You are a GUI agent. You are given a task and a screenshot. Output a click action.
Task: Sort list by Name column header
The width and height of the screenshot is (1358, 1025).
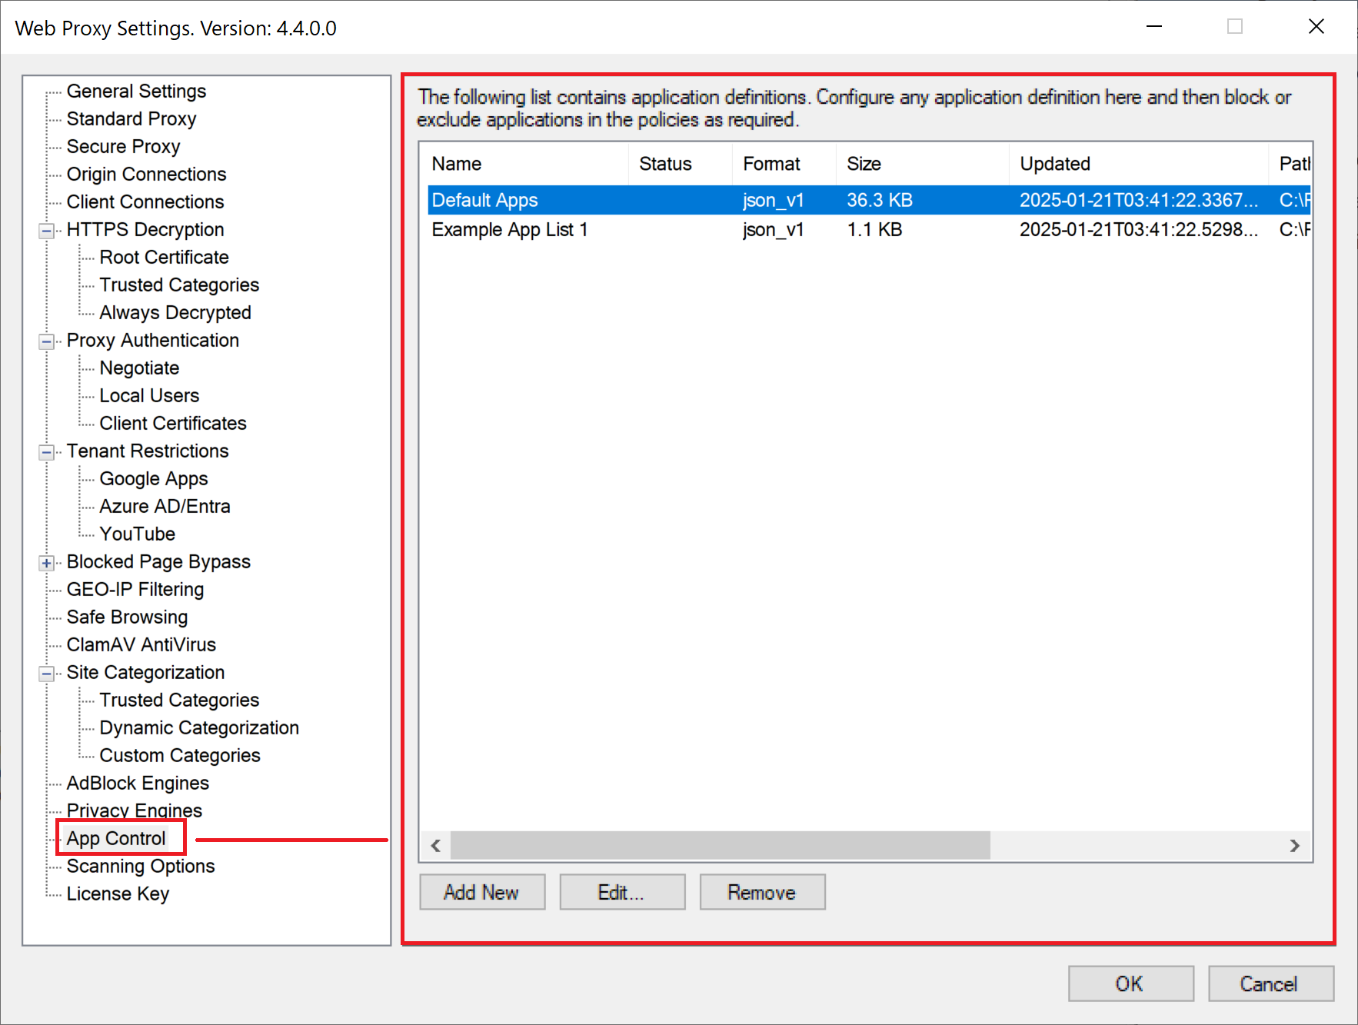tap(524, 164)
